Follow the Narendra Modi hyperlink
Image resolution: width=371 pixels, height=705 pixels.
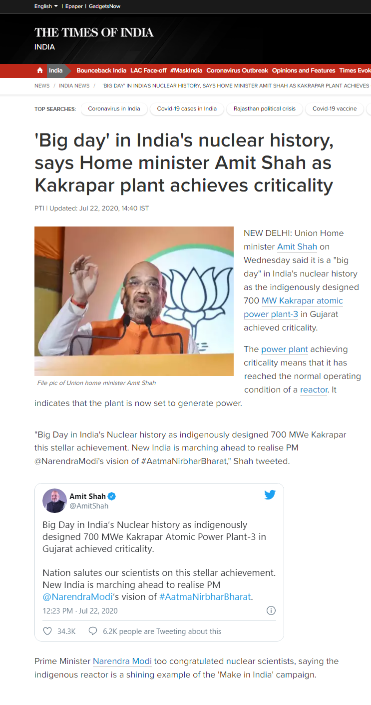[122, 661]
